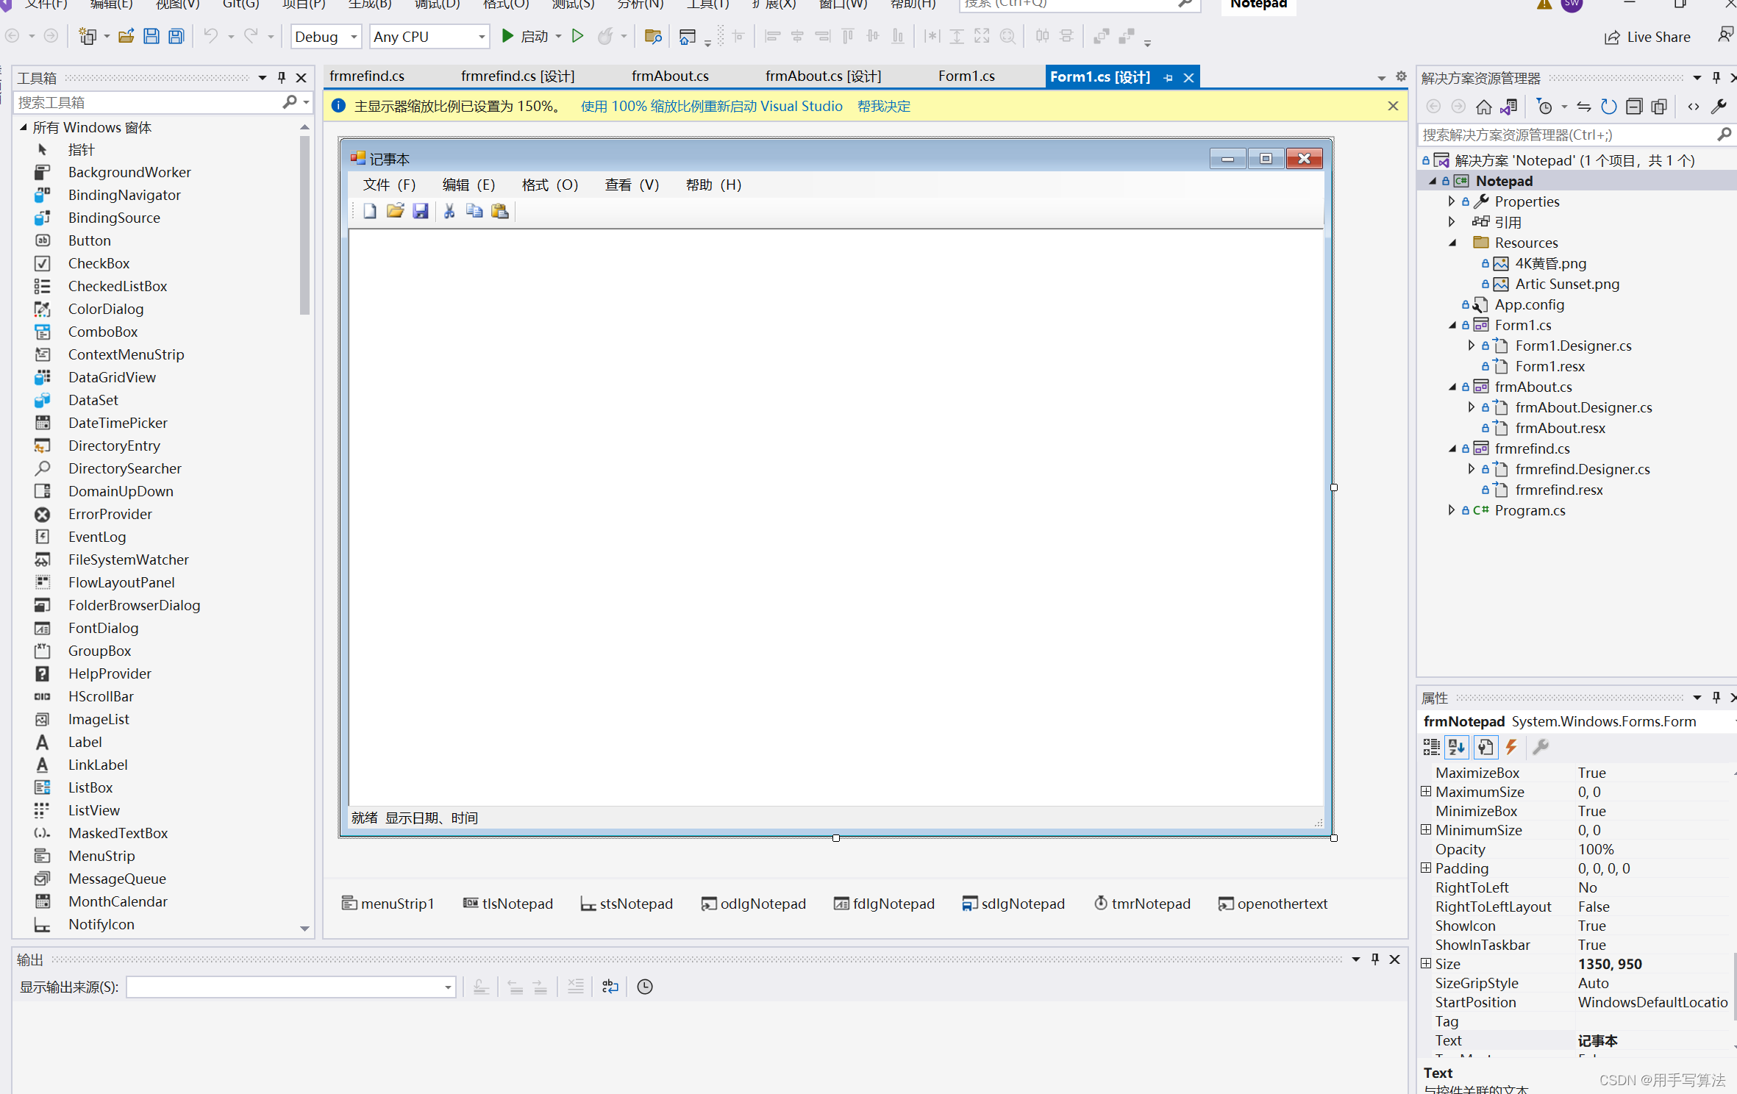Viewport: 1737px width, 1094px height.
Task: Open the Edit (E) menu in the Notepad form
Action: (x=469, y=185)
